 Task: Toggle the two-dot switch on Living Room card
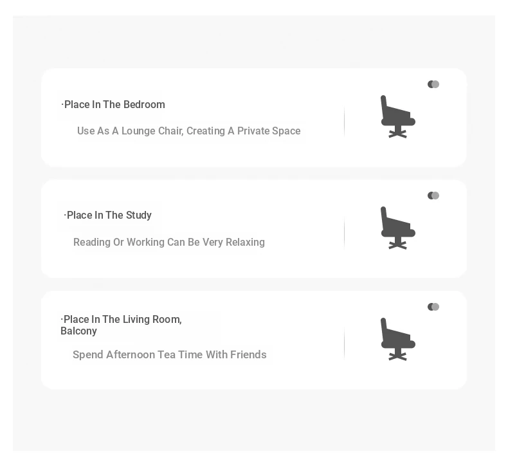[433, 307]
